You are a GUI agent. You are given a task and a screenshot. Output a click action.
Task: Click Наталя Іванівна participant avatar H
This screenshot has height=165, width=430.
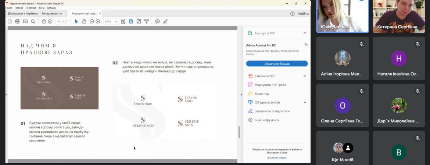pos(399,58)
